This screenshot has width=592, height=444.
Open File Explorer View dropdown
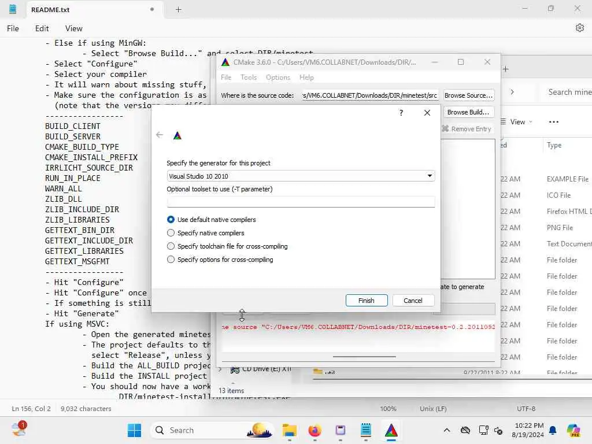click(x=517, y=121)
